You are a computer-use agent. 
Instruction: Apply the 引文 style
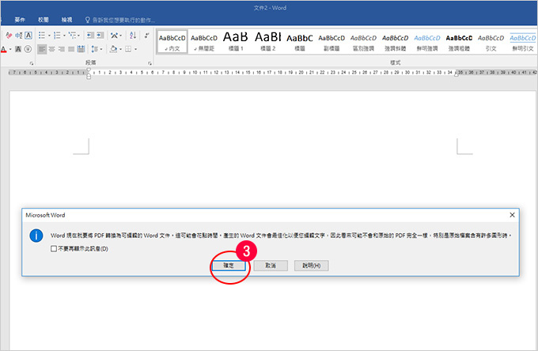click(x=491, y=42)
